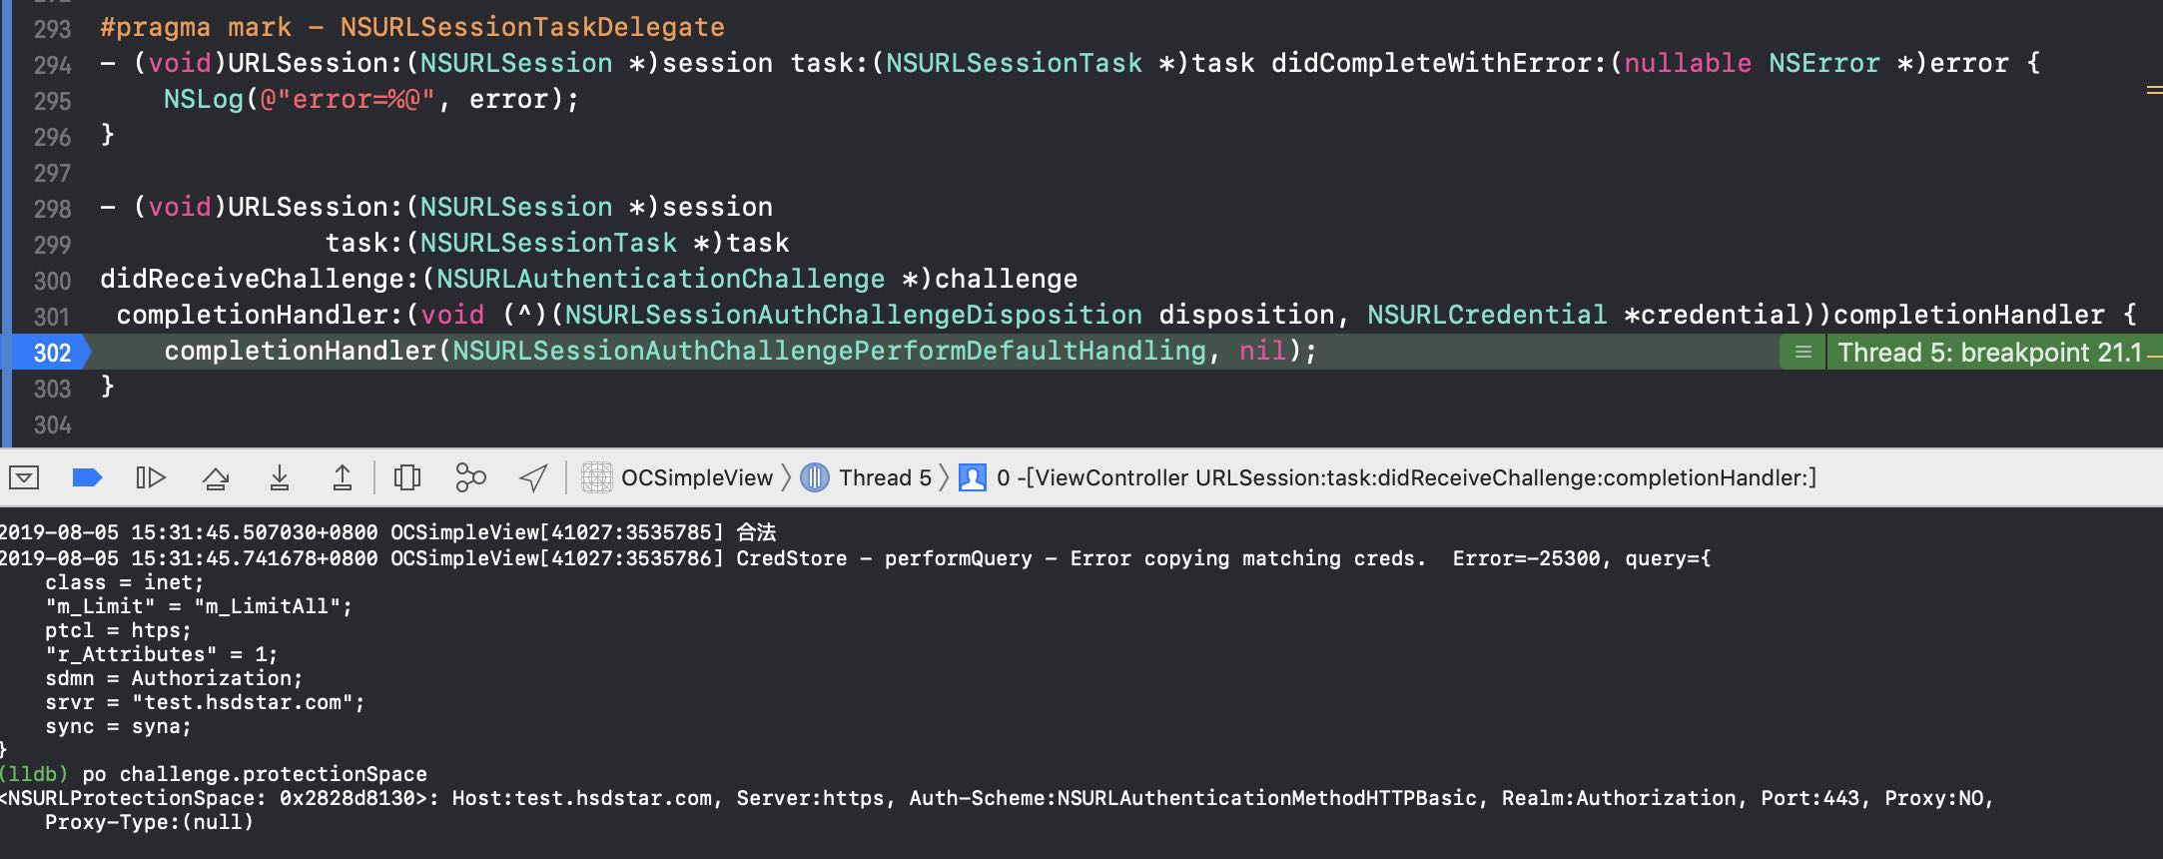The width and height of the screenshot is (2163, 859).
Task: Click the lldb prompt in the console
Action: tap(34, 774)
